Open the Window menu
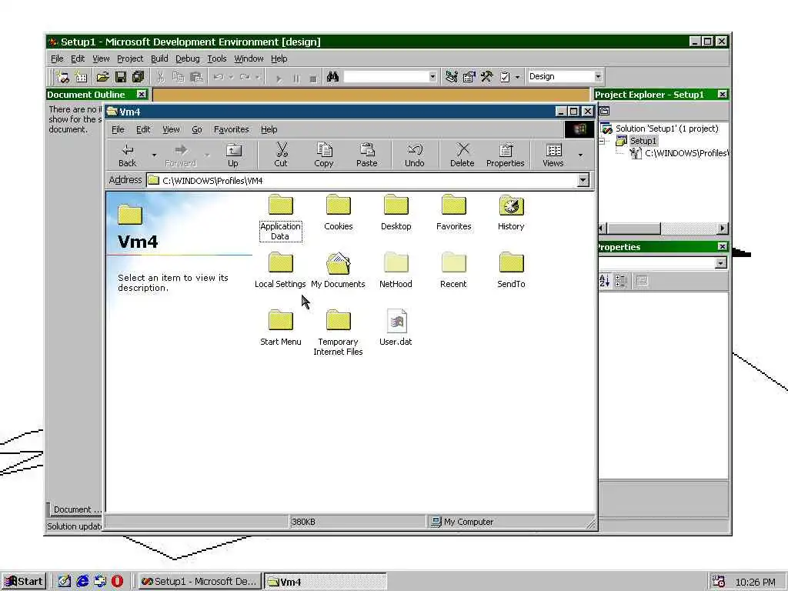This screenshot has width=788, height=591. pyautogui.click(x=249, y=58)
